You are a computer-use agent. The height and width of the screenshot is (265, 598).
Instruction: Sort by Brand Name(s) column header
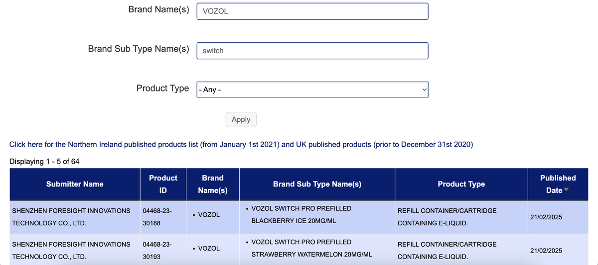click(213, 184)
